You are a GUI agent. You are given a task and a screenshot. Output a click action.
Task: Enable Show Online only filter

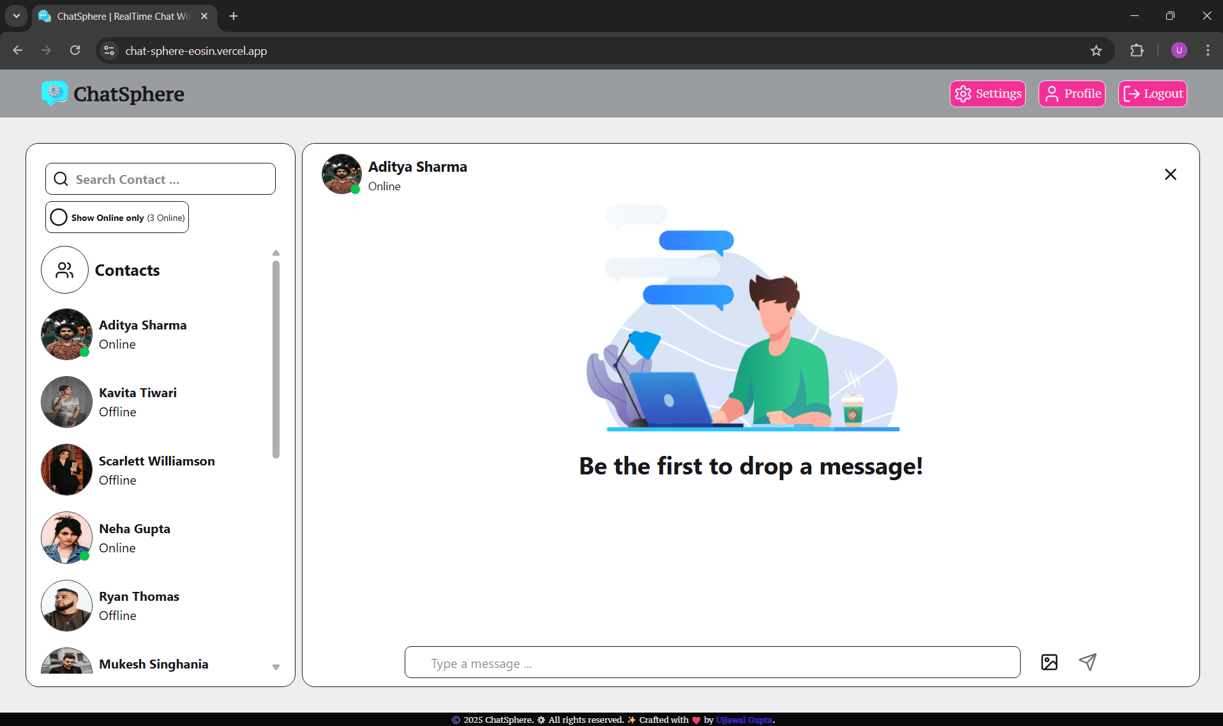(58, 217)
